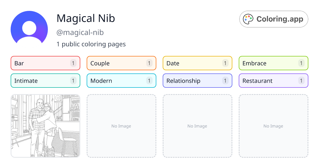
Task: Choose the "Embrace" category
Action: point(273,63)
